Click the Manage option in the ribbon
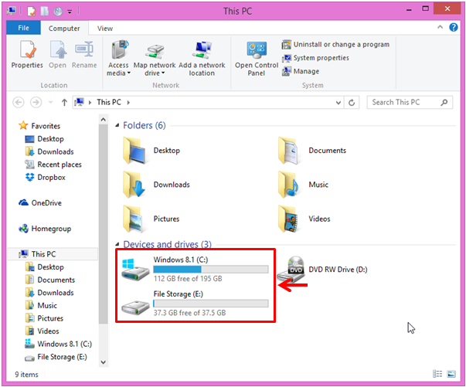 pyautogui.click(x=301, y=71)
